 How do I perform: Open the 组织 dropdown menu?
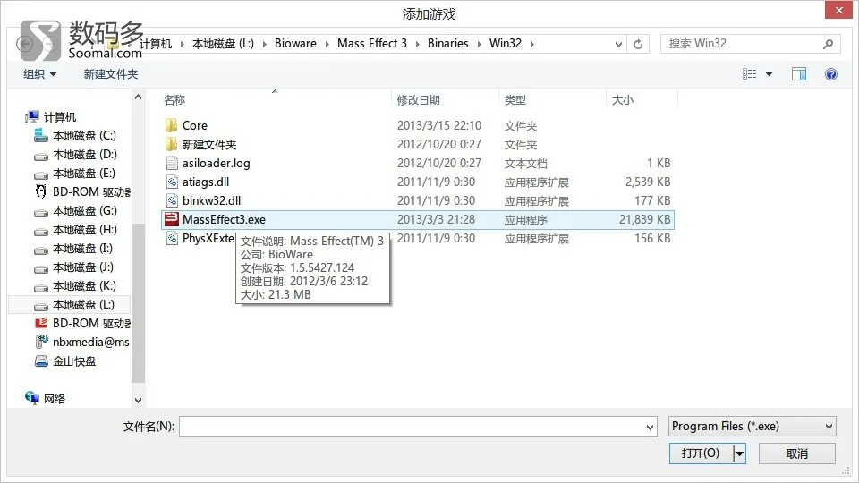(39, 74)
